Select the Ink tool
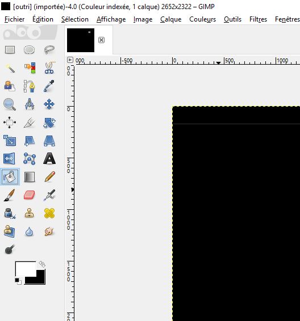300x321 pixels. [x=10, y=213]
